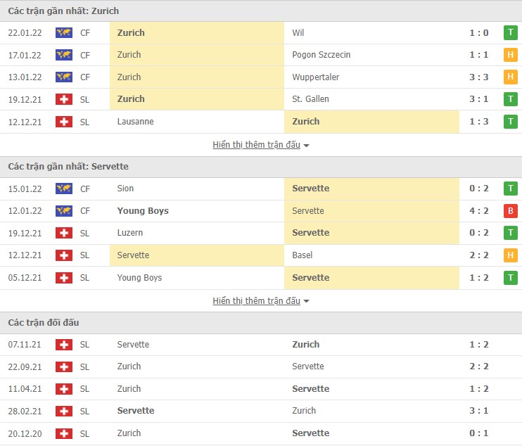This screenshot has height=446, width=522.
Task: Click the 'Các trận gần nhất: Servette' section header
Action: click(x=68, y=167)
